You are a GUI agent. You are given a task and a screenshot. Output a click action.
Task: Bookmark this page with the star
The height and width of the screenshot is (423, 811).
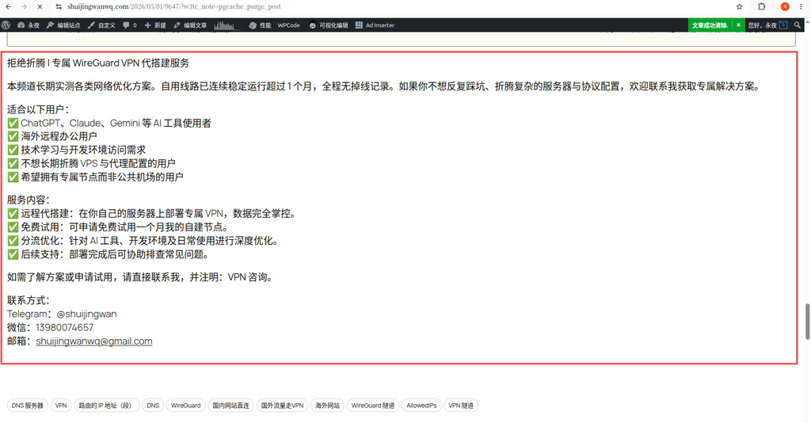point(739,6)
